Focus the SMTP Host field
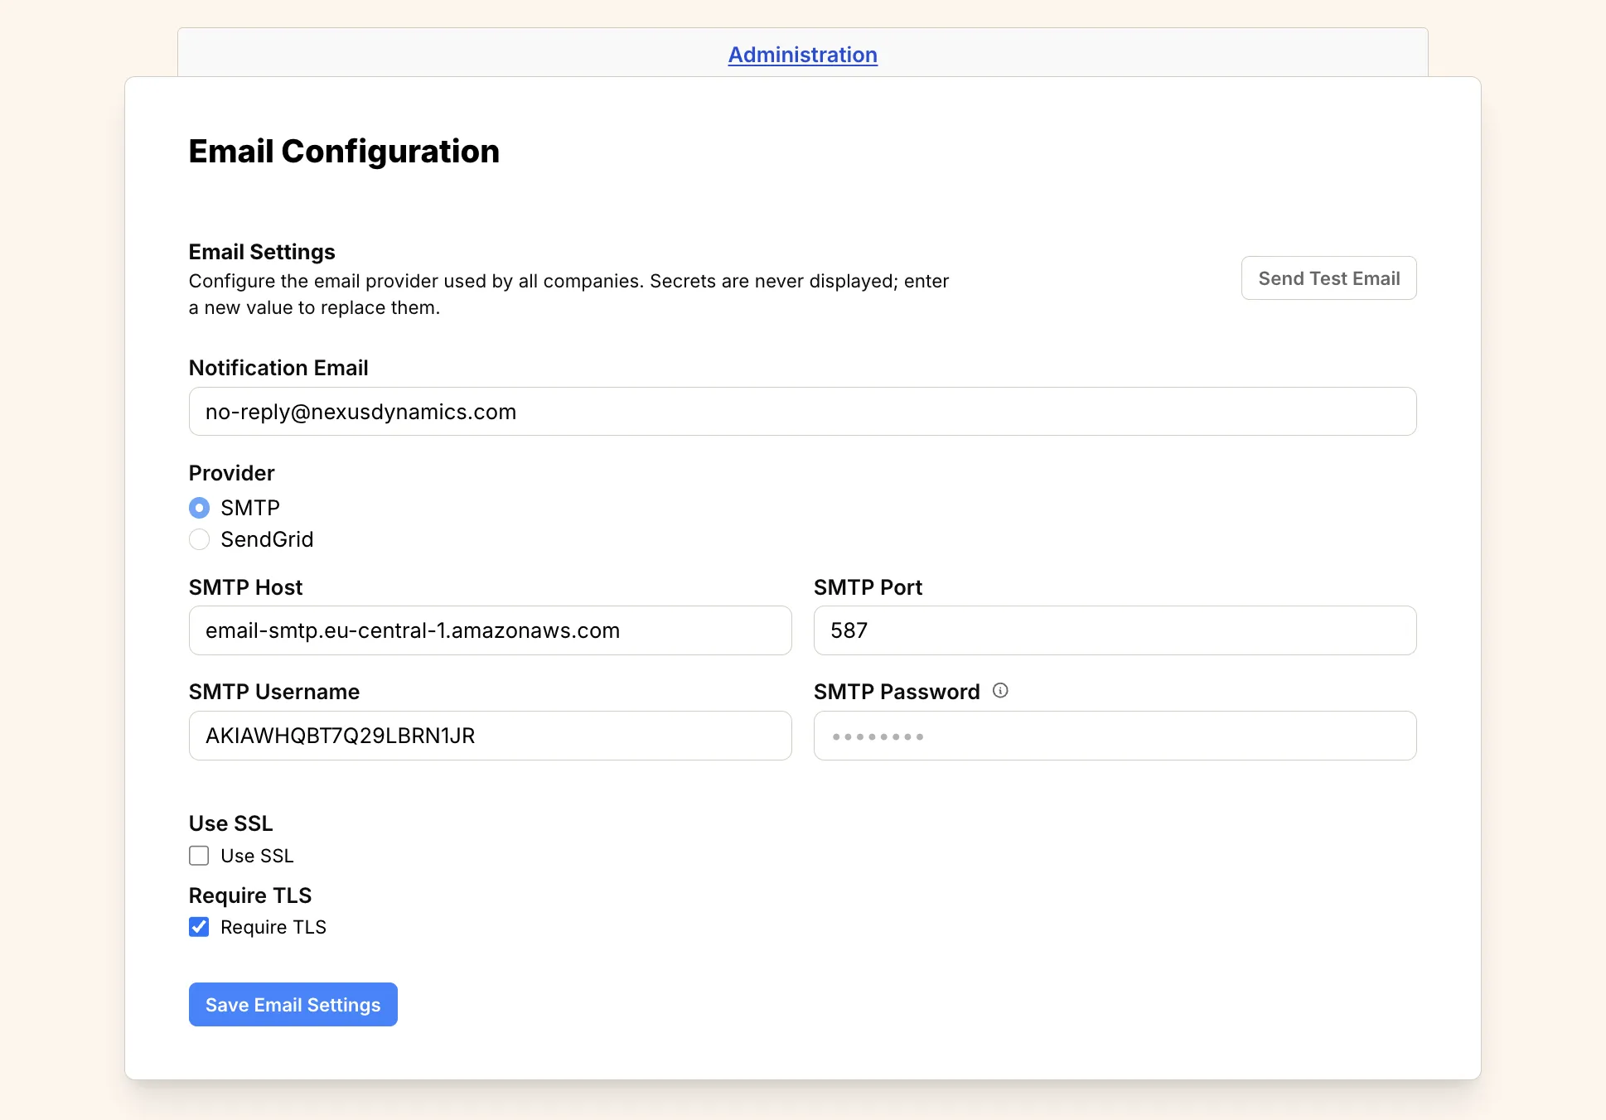Viewport: 1606px width, 1120px height. (489, 630)
